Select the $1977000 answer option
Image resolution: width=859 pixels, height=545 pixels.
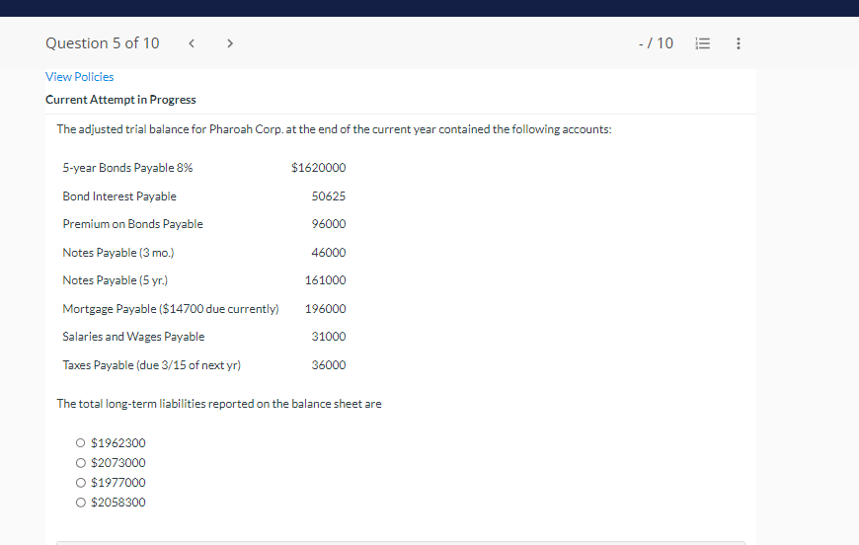click(81, 483)
